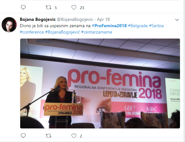Open Bojana Bogojevic's profile avatar
Viewport: 185px width, 142px height.
tap(9, 25)
